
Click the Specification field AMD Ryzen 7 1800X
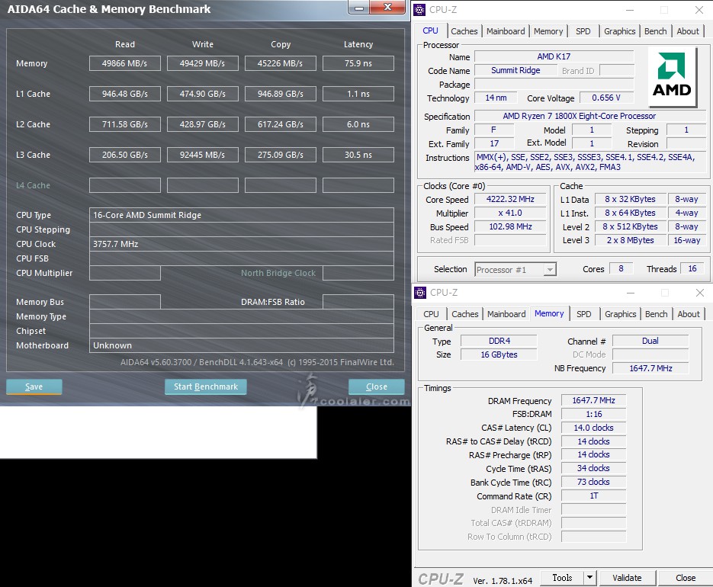point(589,116)
